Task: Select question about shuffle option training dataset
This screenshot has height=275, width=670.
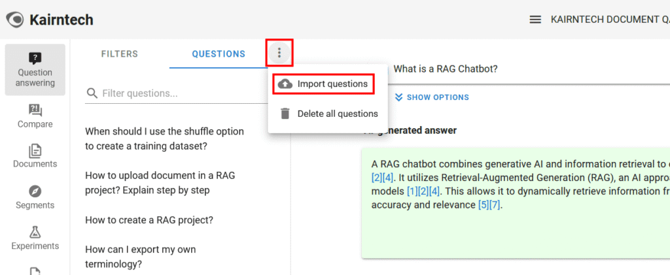Action: pos(164,139)
